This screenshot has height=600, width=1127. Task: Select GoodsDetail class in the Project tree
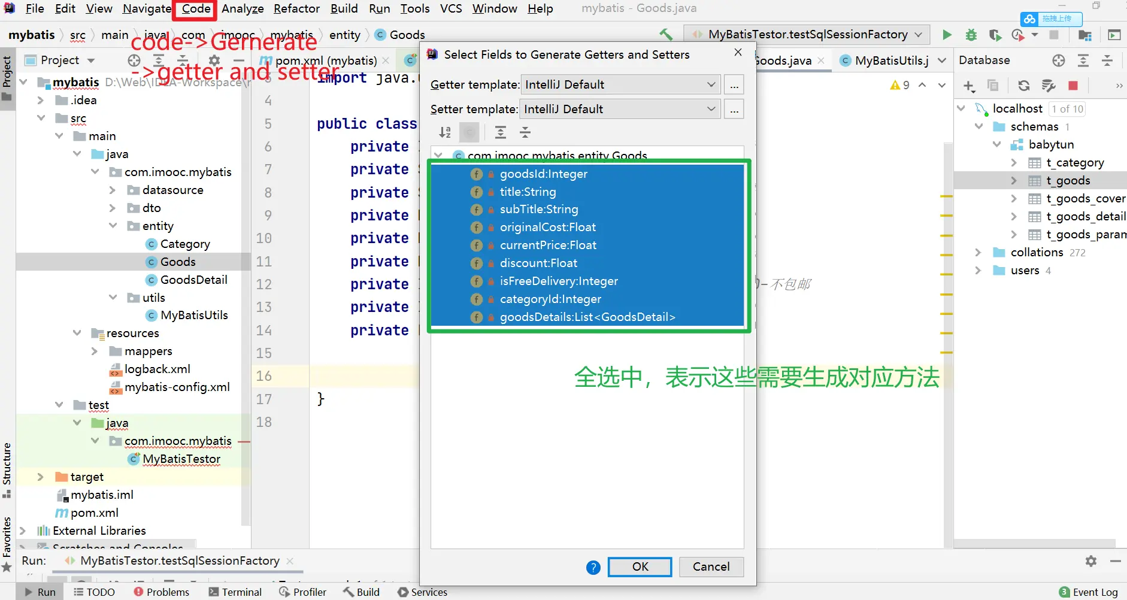pos(187,280)
